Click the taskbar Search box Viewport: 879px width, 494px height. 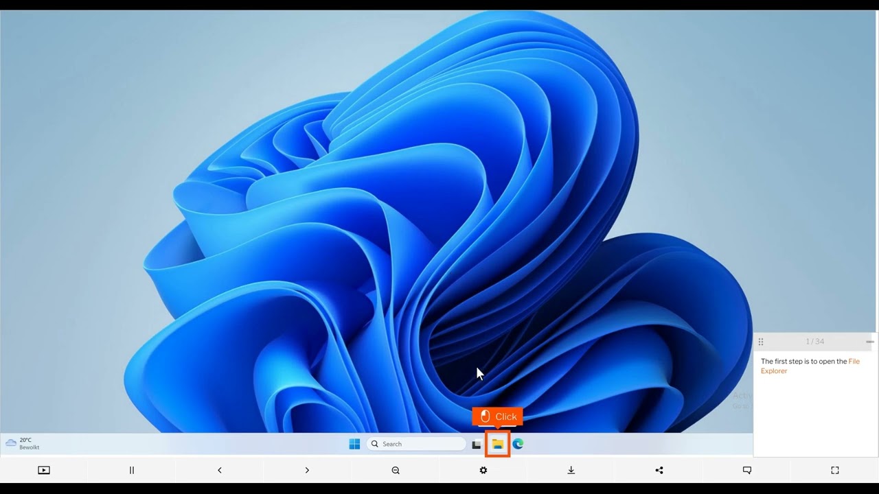(416, 444)
